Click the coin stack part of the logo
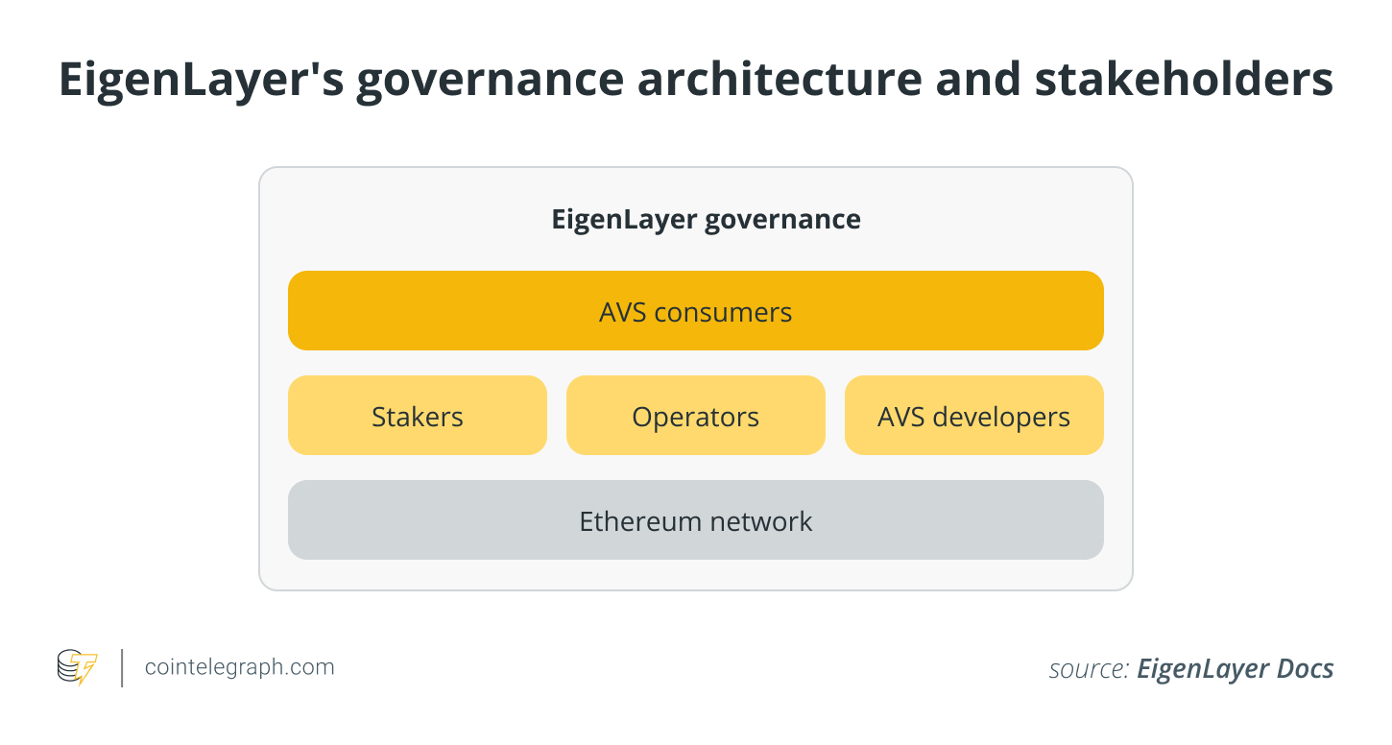The height and width of the screenshot is (745, 1392). (67, 664)
